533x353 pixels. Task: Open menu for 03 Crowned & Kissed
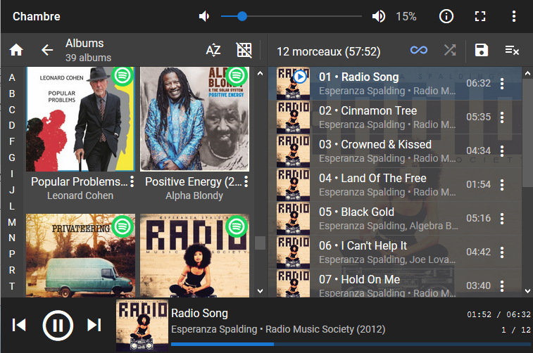click(502, 151)
